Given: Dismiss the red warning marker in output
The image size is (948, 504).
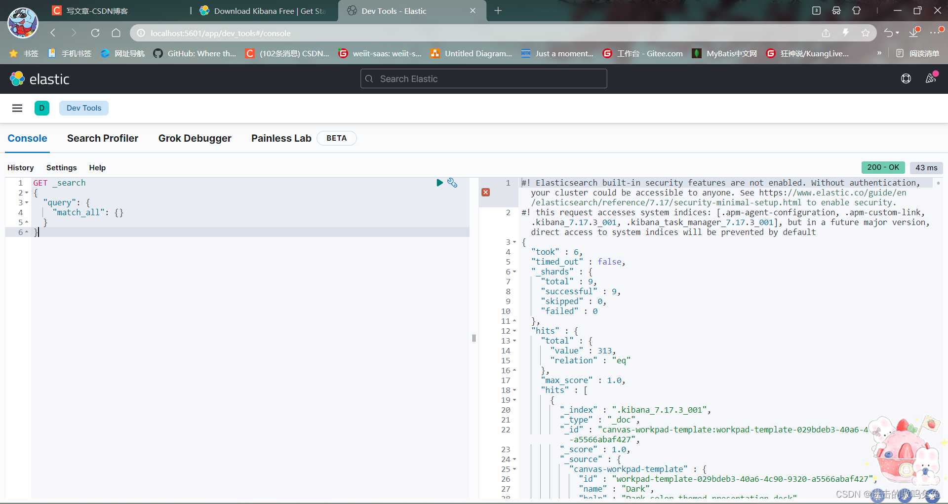Looking at the screenshot, I should coord(486,192).
